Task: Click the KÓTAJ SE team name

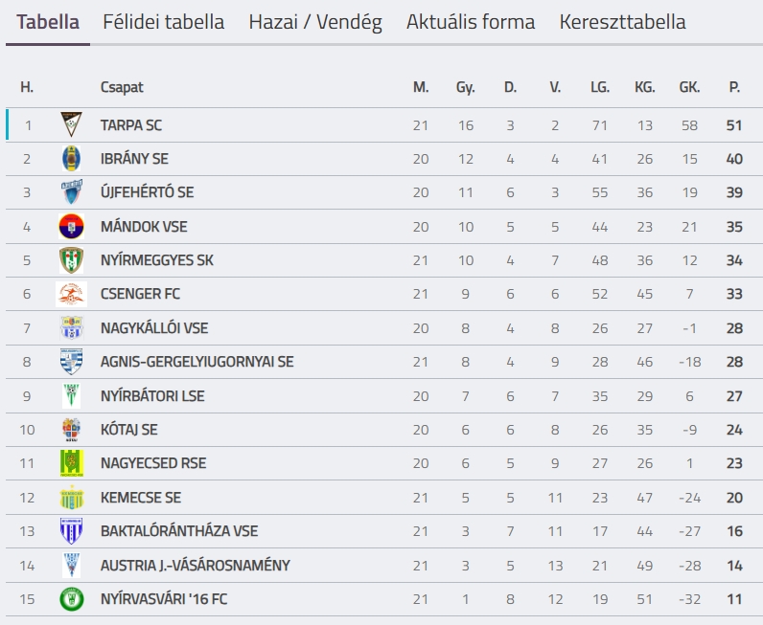Action: coord(129,429)
